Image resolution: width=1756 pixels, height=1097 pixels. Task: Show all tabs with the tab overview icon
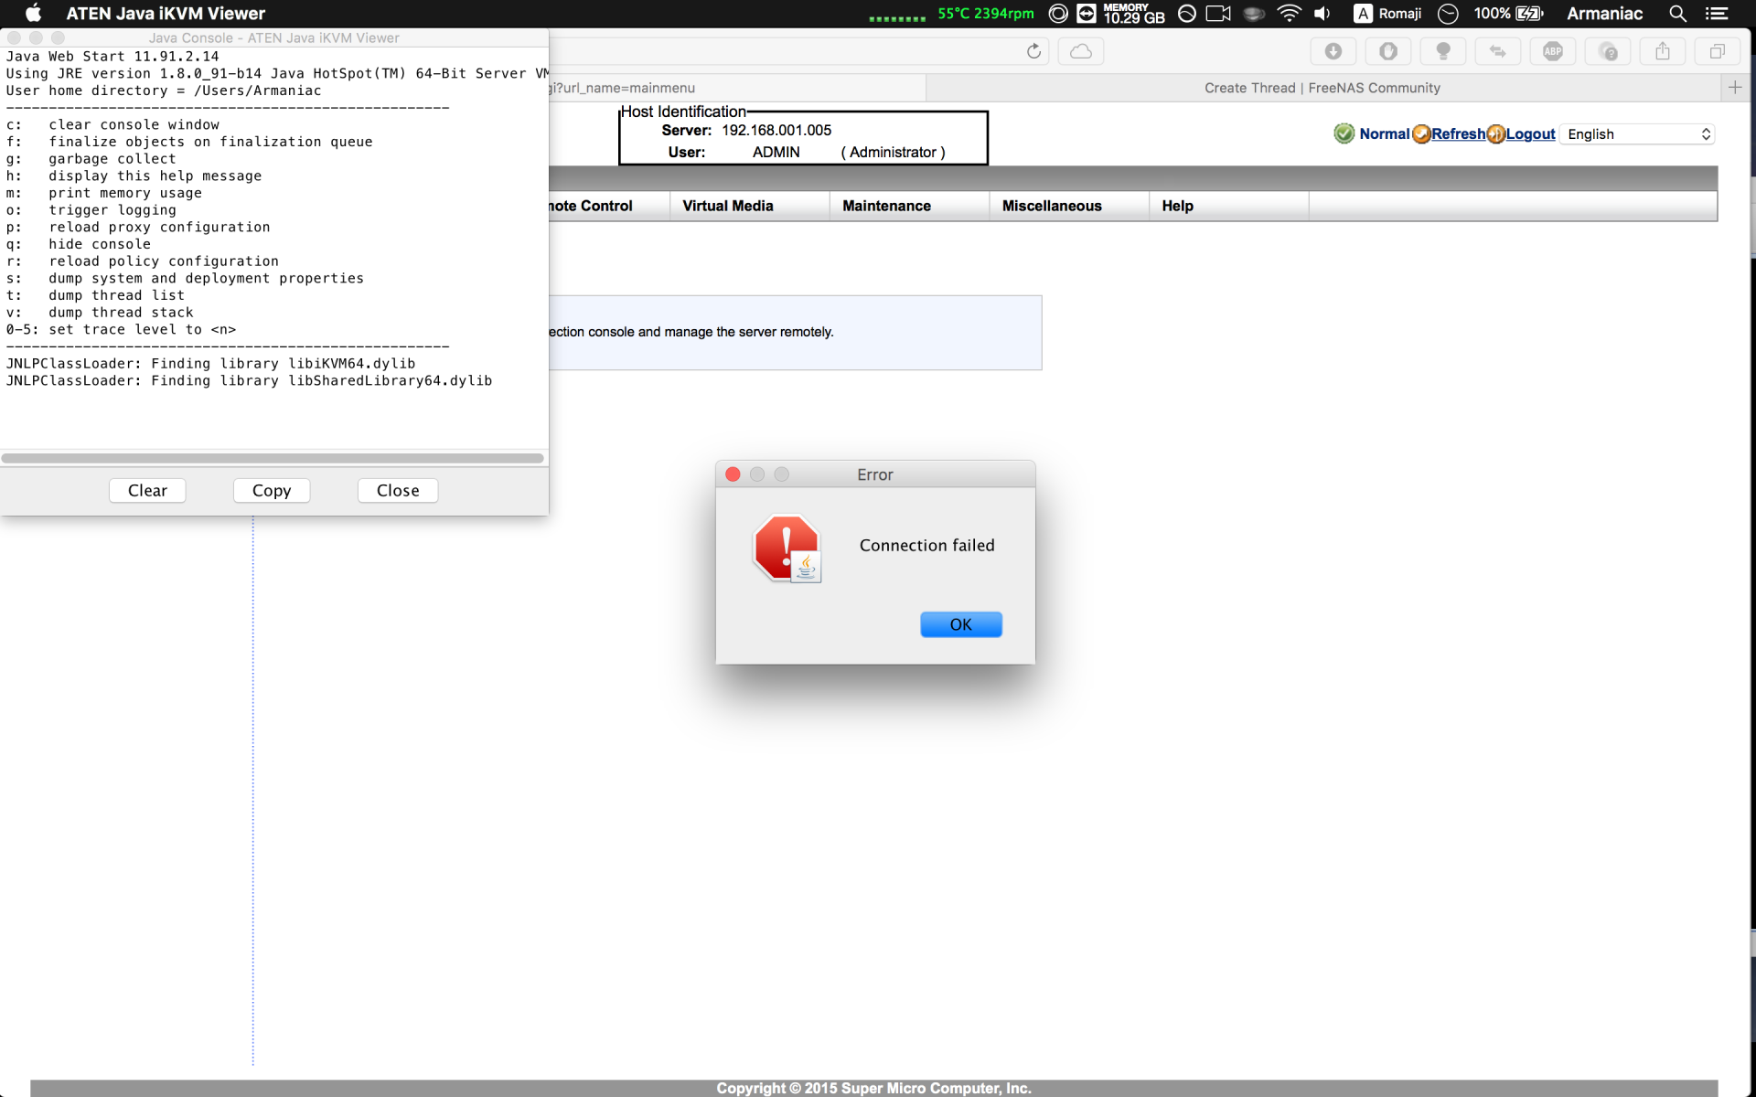click(x=1718, y=51)
